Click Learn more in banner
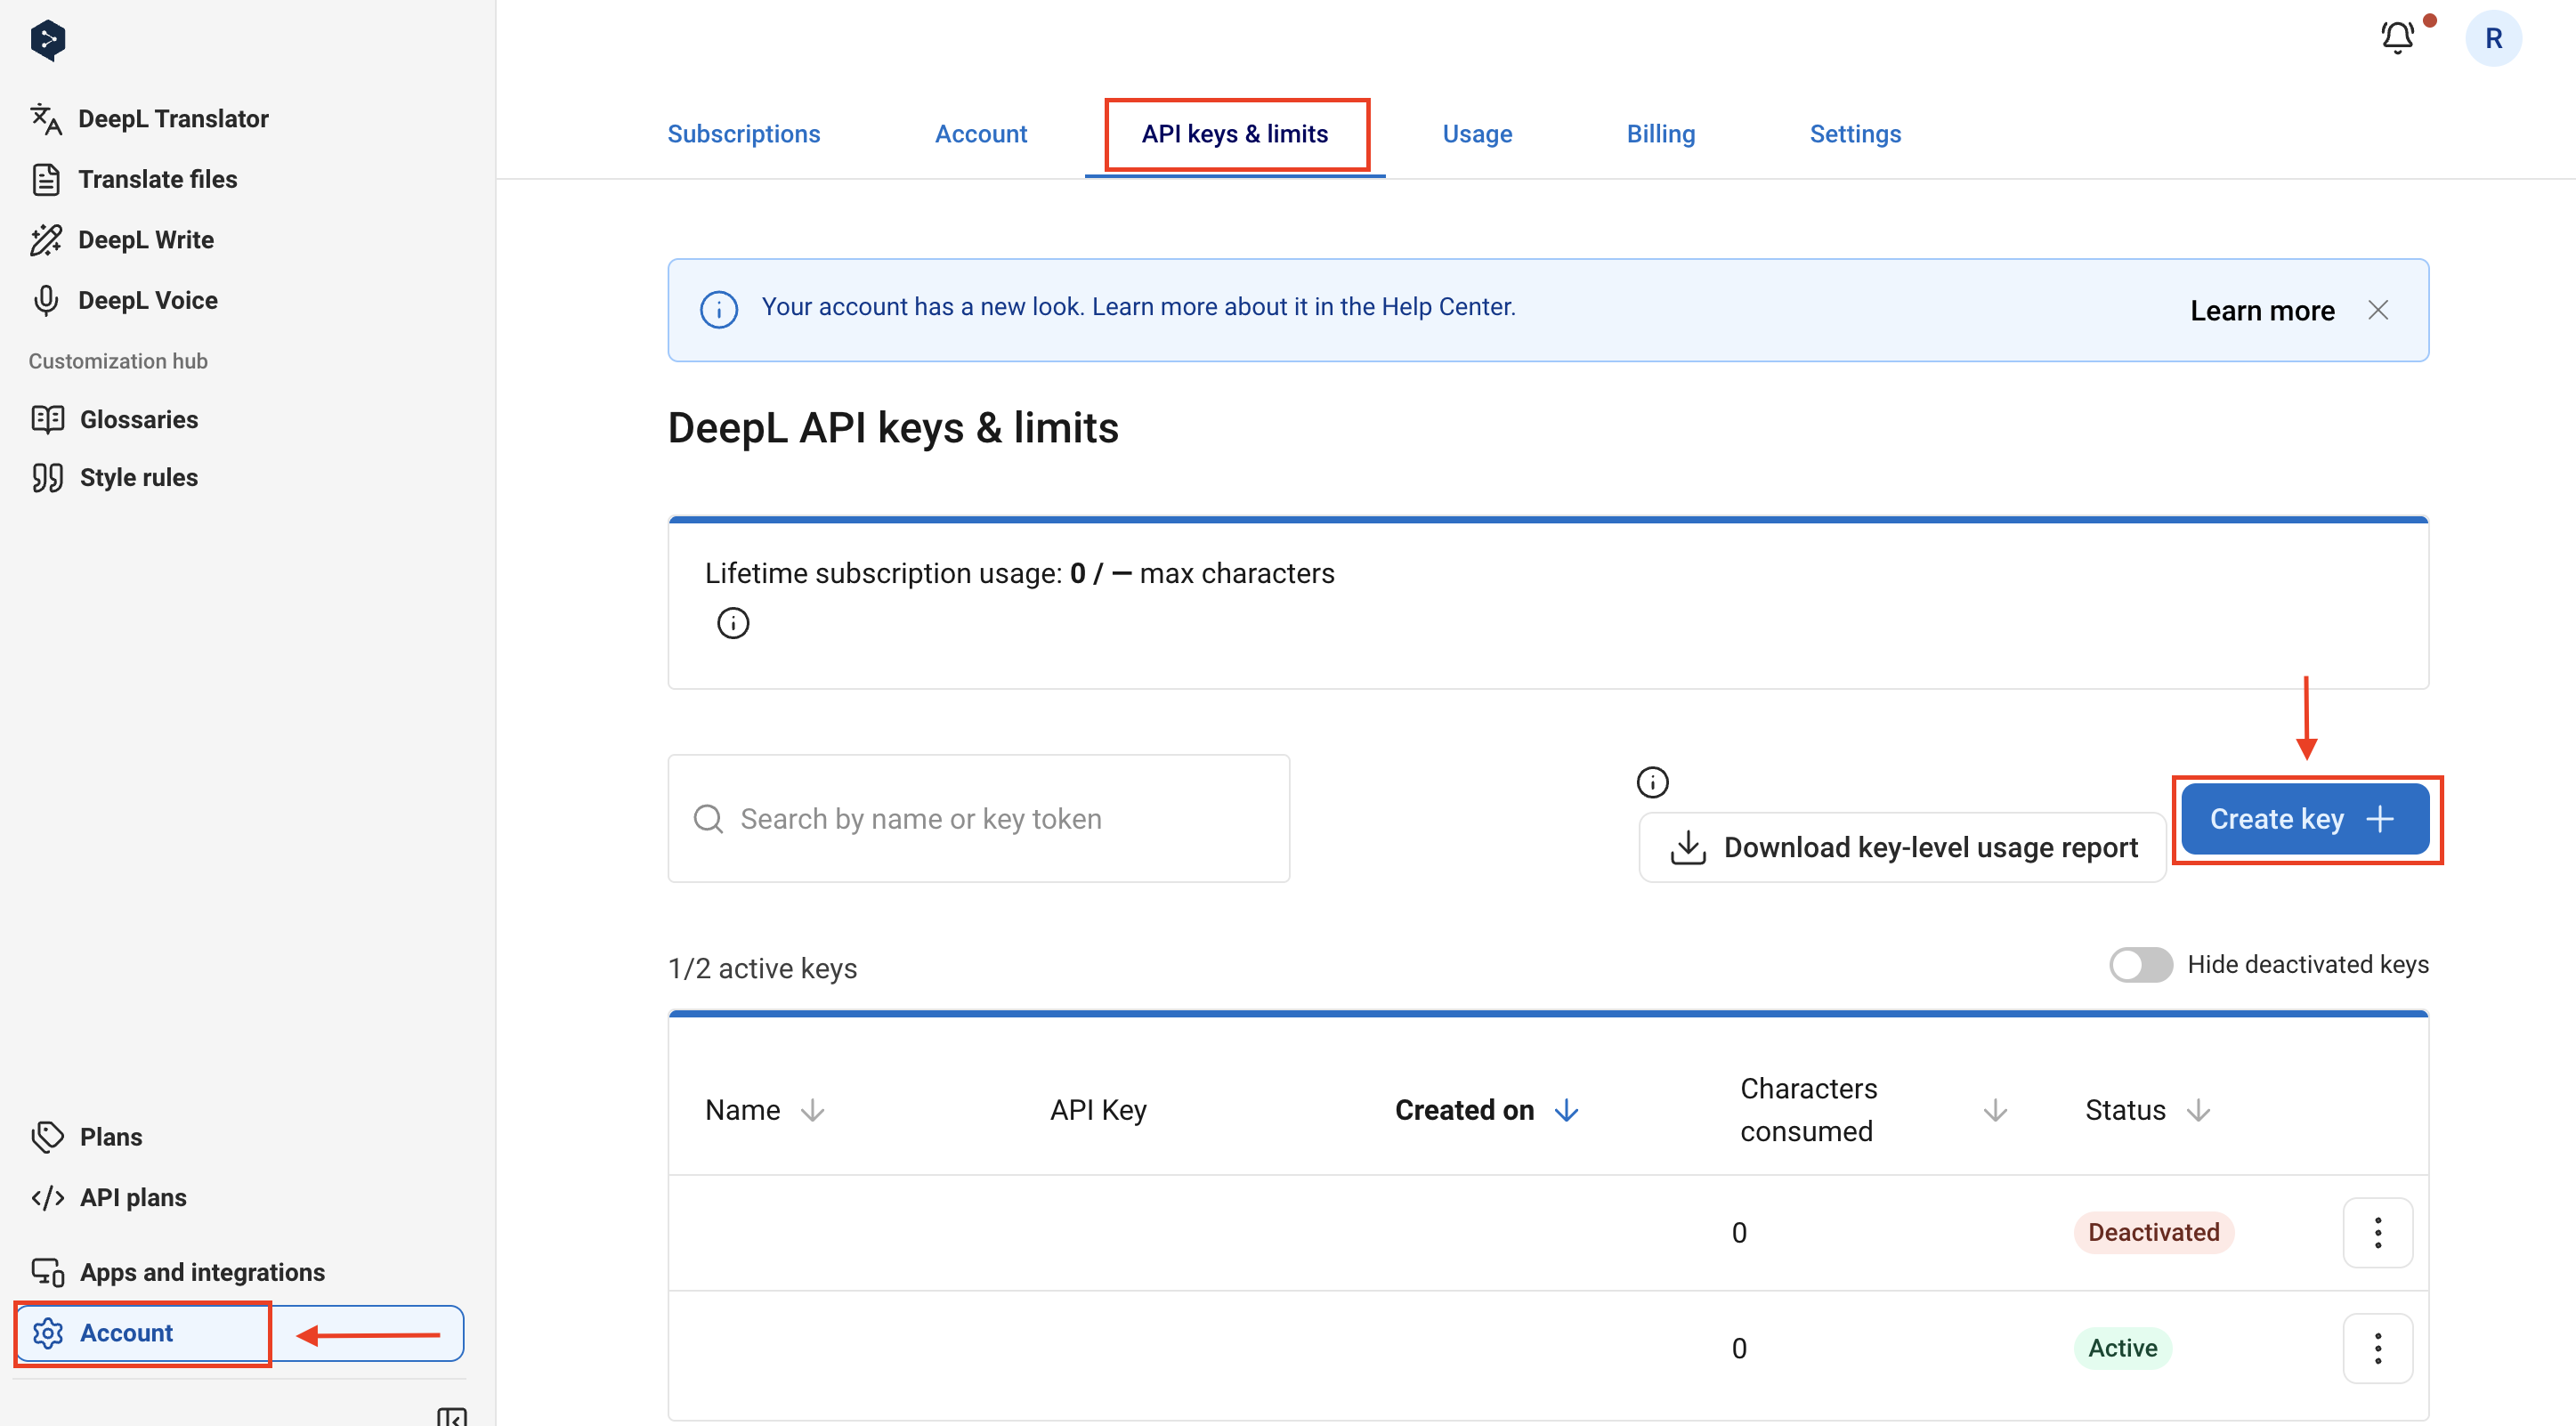The height and width of the screenshot is (1426, 2576). (2262, 311)
